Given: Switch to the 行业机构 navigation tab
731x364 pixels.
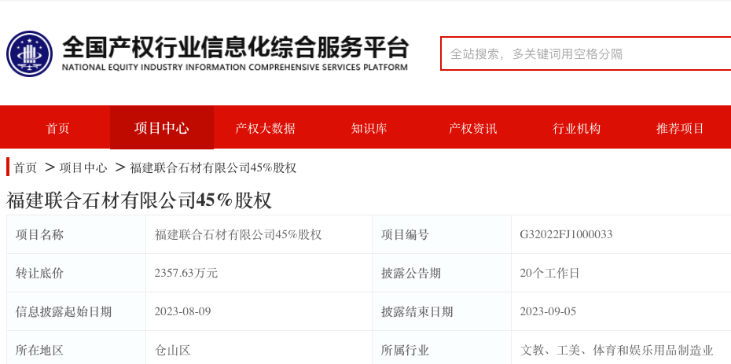Looking at the screenshot, I should pyautogui.click(x=577, y=128).
